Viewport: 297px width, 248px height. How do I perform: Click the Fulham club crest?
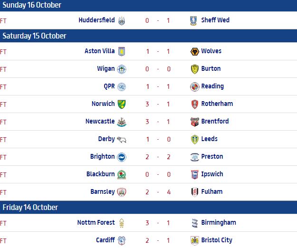tap(193, 192)
